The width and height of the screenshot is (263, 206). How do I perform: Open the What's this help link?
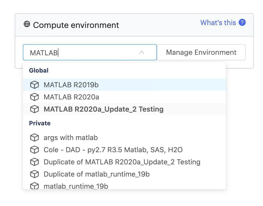click(x=218, y=23)
